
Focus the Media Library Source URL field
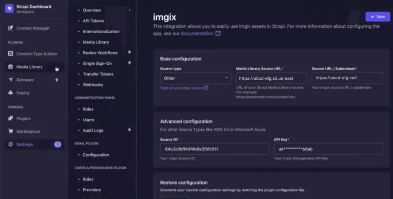click(x=272, y=78)
